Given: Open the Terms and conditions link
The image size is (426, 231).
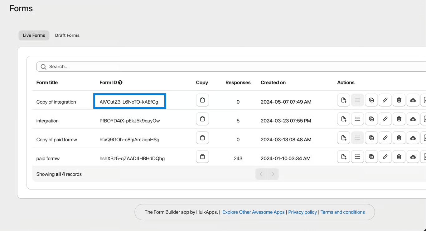Looking at the screenshot, I should point(343,212).
